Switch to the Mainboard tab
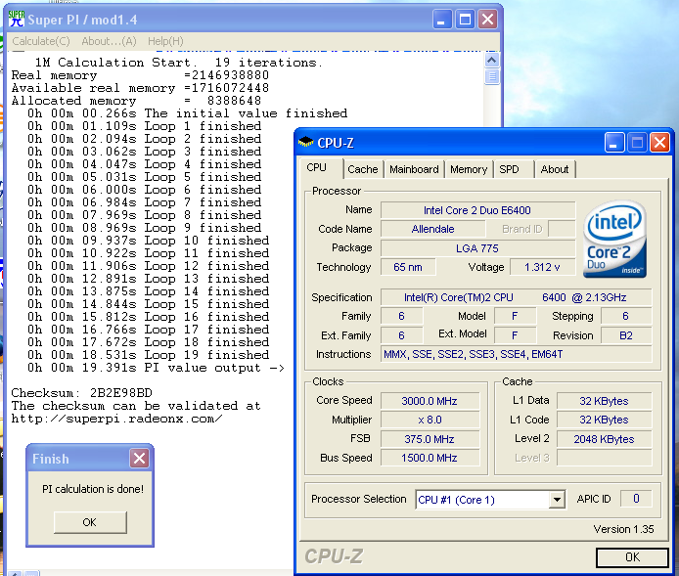Image resolution: width=679 pixels, height=576 pixels. click(414, 169)
